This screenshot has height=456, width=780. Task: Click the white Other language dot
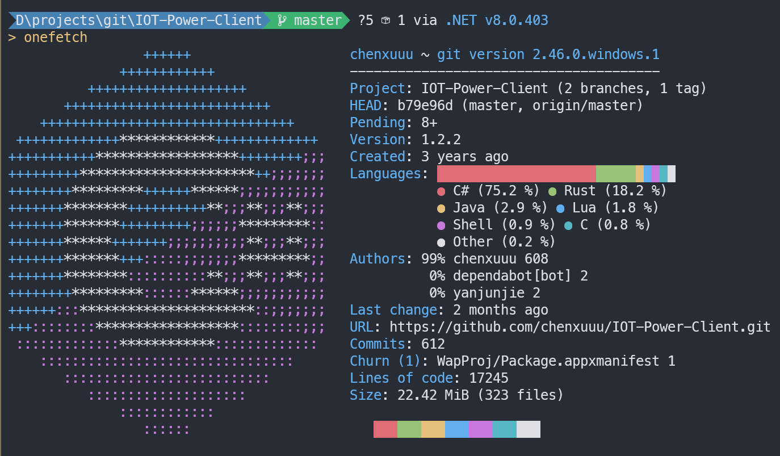point(441,242)
